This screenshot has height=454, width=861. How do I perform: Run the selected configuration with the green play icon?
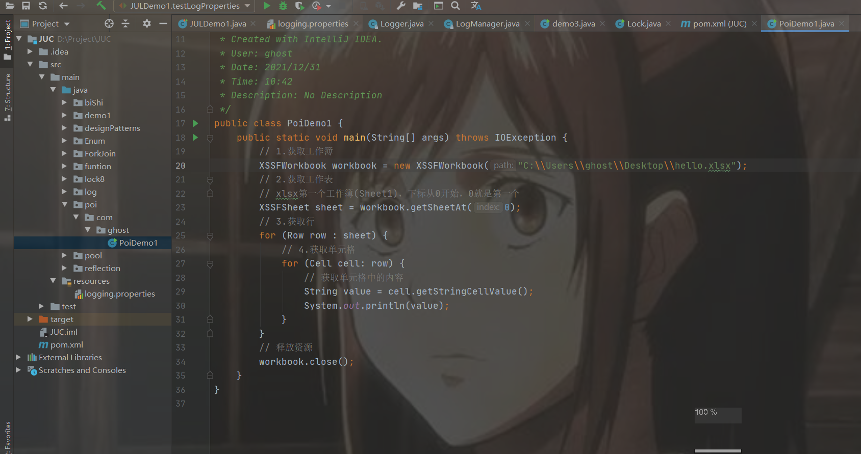(x=267, y=6)
